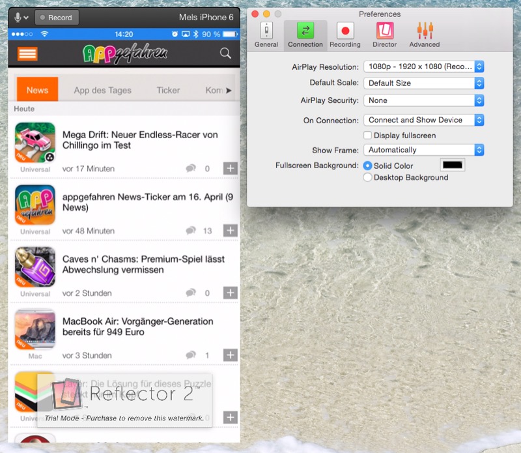Enable the Display fullscreen checkbox
Image resolution: width=521 pixels, height=453 pixels.
coord(368,136)
